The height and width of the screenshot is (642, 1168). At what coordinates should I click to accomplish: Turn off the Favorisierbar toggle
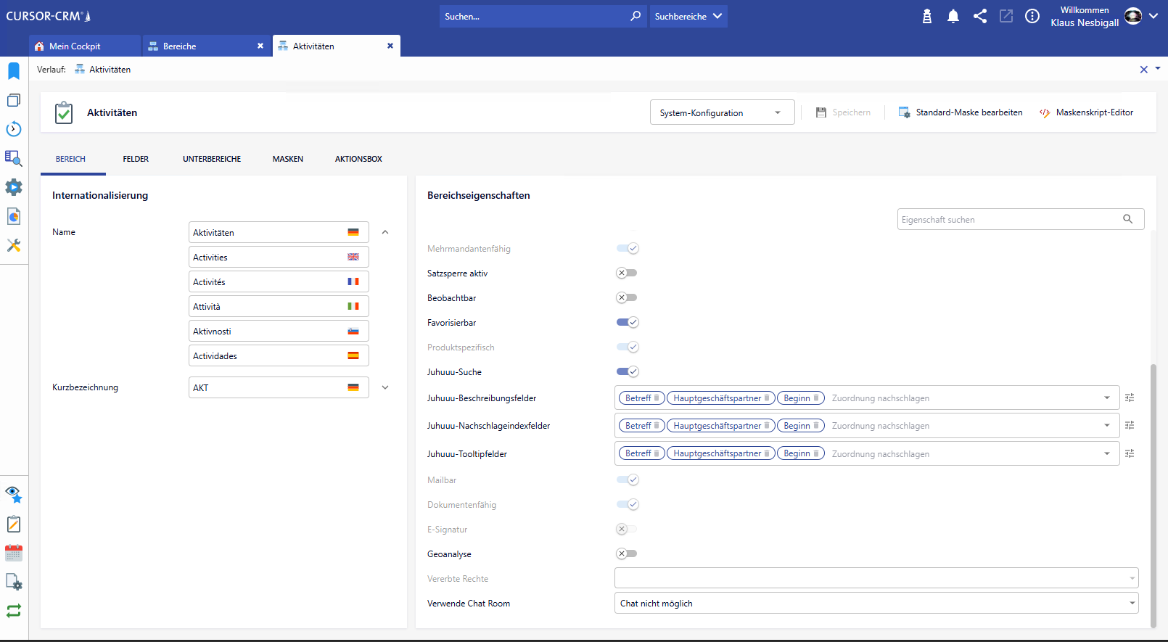coord(627,323)
